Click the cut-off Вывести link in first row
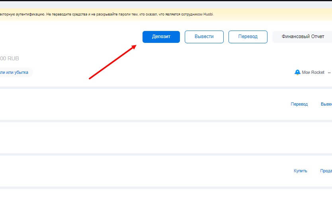This screenshot has width=332, height=210. [326, 104]
